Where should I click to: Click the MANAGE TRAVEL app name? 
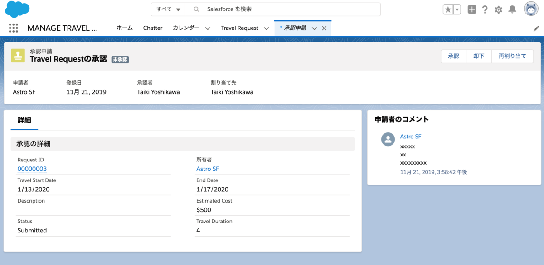tap(63, 28)
